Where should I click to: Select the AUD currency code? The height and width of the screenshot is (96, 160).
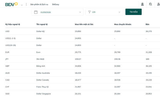(7, 73)
